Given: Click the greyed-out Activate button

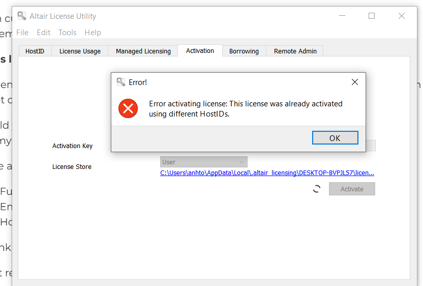Looking at the screenshot, I should [x=352, y=189].
